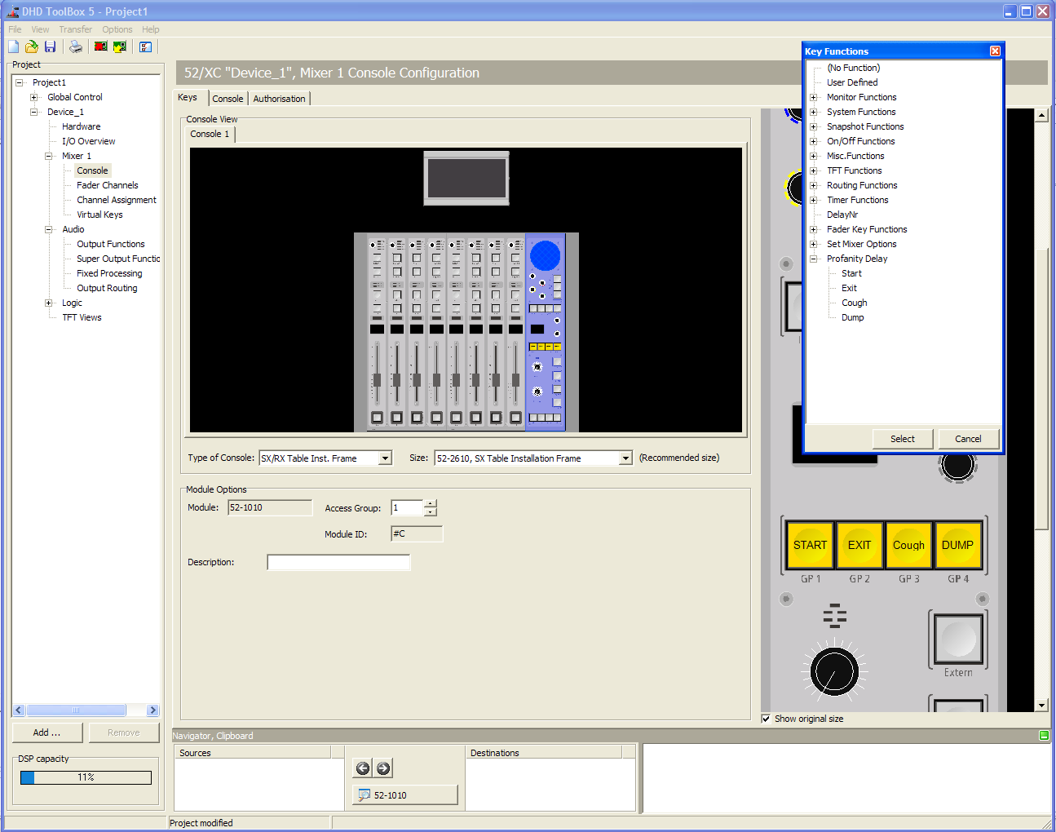Open the Transfer menu

point(75,29)
